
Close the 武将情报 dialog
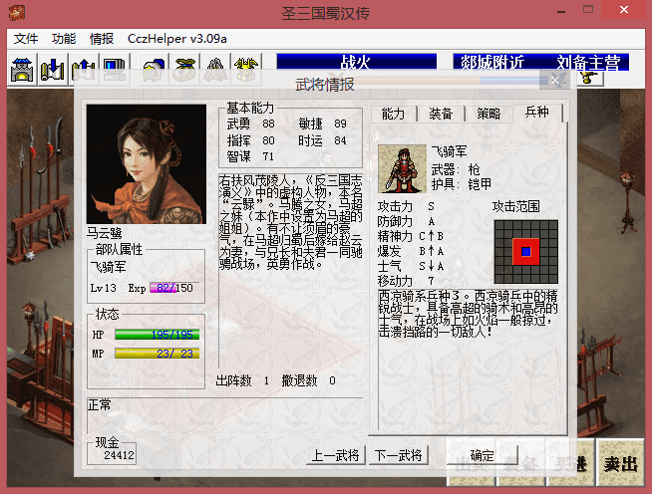[555, 81]
